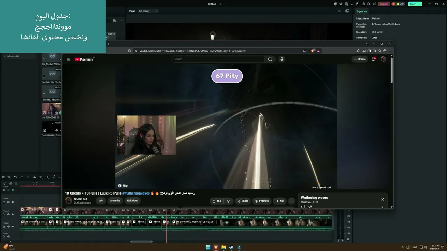Open YouTube notifications bell
447x251 pixels.
[373, 59]
